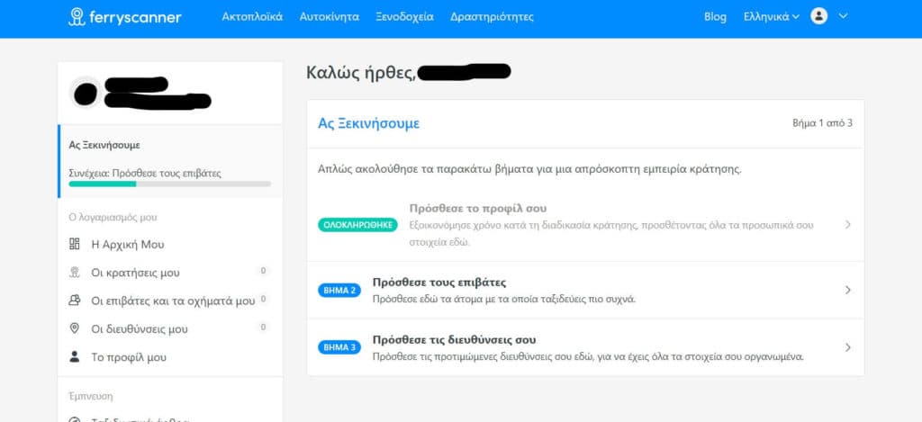Screen dimensions: 922x422
Task: Click the profile picture in the sidebar
Action: click(86, 92)
